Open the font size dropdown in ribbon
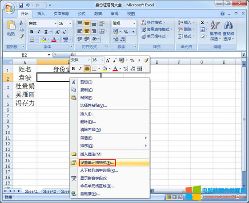 pos(70,24)
